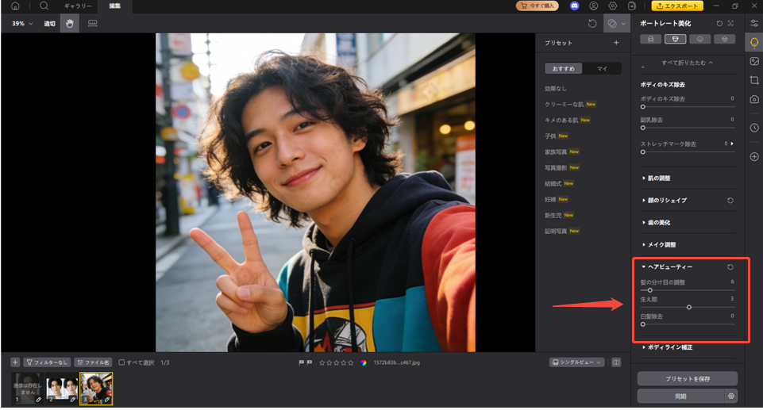Image resolution: width=763 pixels, height=410 pixels.
Task: Select the second highlighted portrait category icon
Action: [x=676, y=40]
